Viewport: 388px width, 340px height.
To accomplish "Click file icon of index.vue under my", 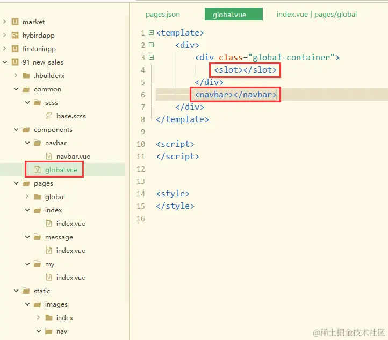I will [x=49, y=278].
